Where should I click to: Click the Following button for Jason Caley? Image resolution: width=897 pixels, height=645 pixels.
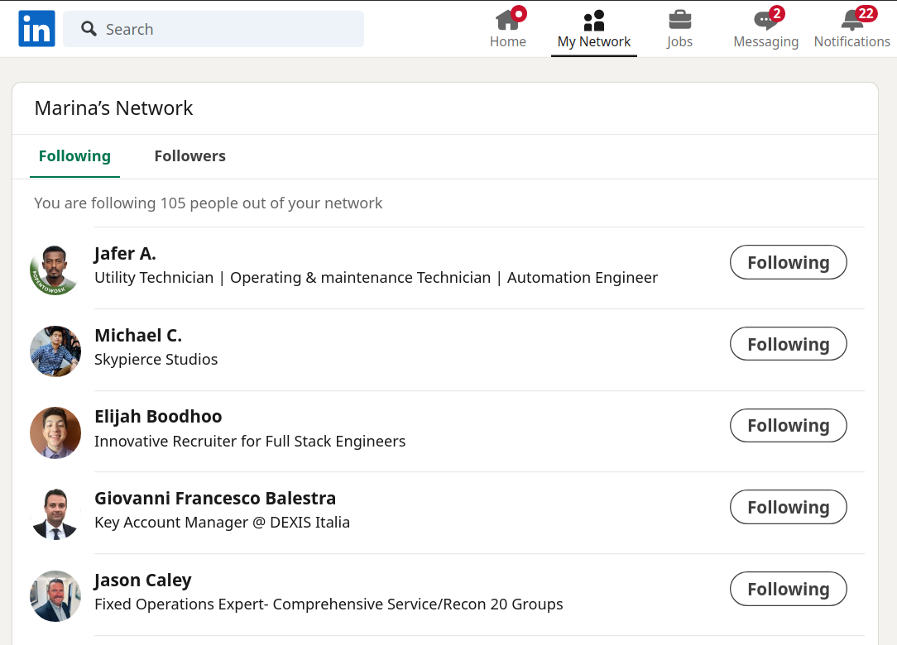click(x=788, y=589)
